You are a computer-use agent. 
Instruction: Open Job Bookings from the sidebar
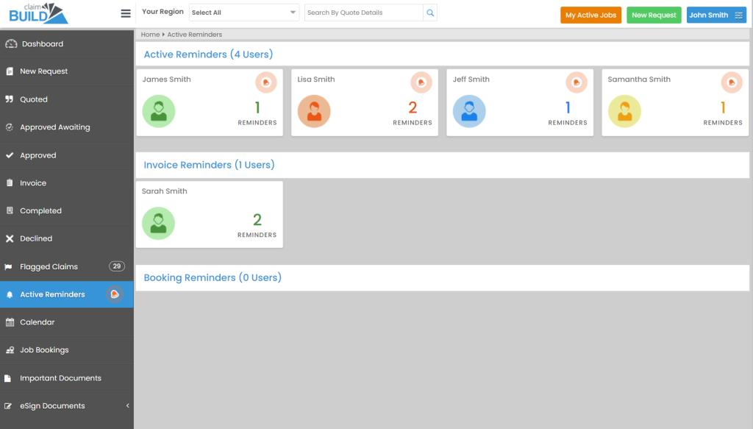44,350
